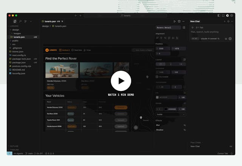Image resolution: width=242 pixels, height=166 pixels.
Task: Click the chat prompt input field
Action: tap(210, 32)
